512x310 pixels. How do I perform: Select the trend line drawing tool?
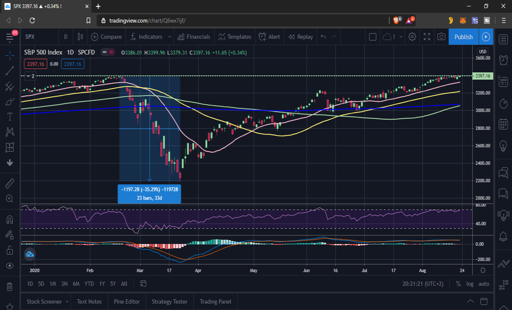pos(10,71)
